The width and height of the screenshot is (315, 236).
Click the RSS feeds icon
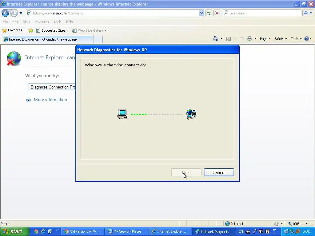coord(229,39)
